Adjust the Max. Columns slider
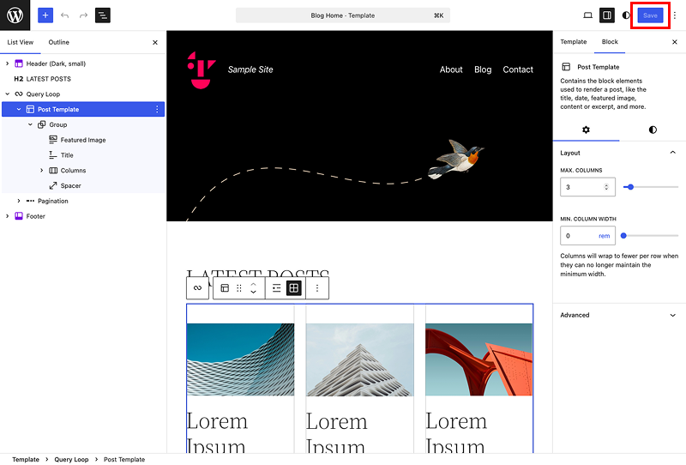 pos(651,187)
